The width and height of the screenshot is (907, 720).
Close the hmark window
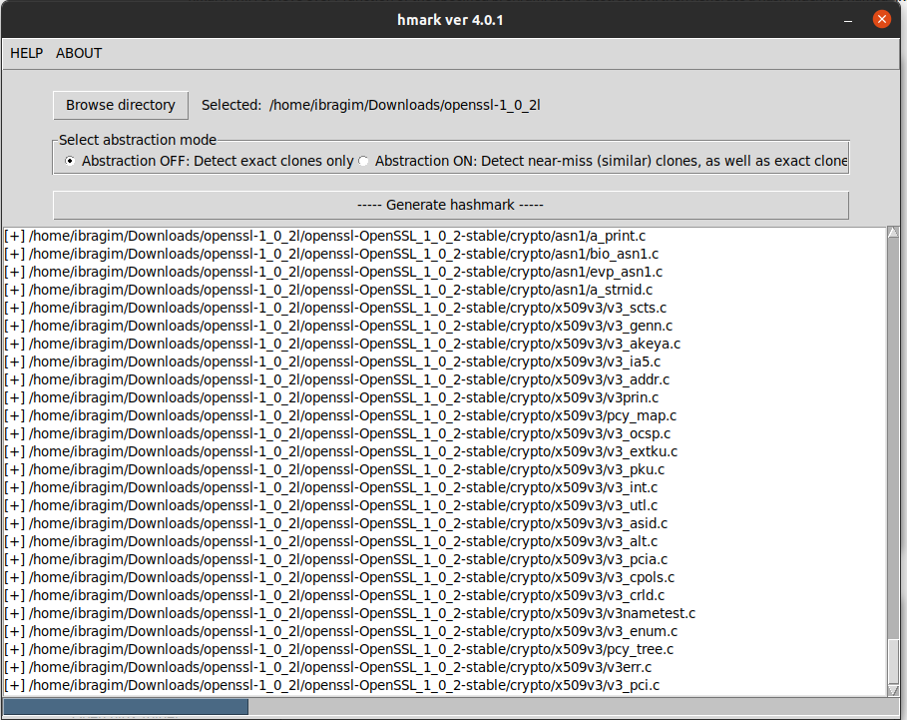(x=881, y=19)
